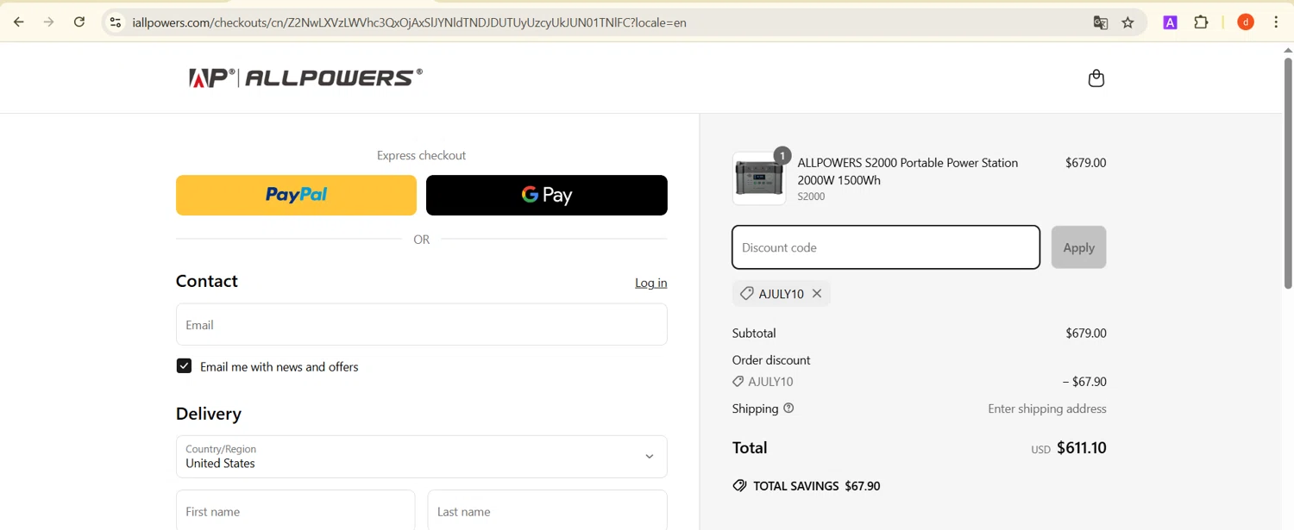
Task: Pay with Google Pay button
Action: pyautogui.click(x=547, y=195)
